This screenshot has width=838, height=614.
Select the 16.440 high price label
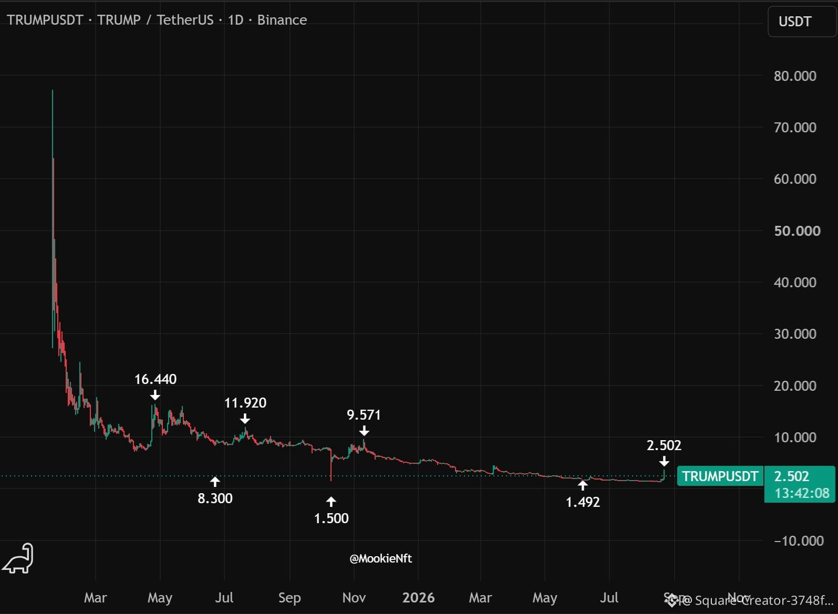pos(156,379)
